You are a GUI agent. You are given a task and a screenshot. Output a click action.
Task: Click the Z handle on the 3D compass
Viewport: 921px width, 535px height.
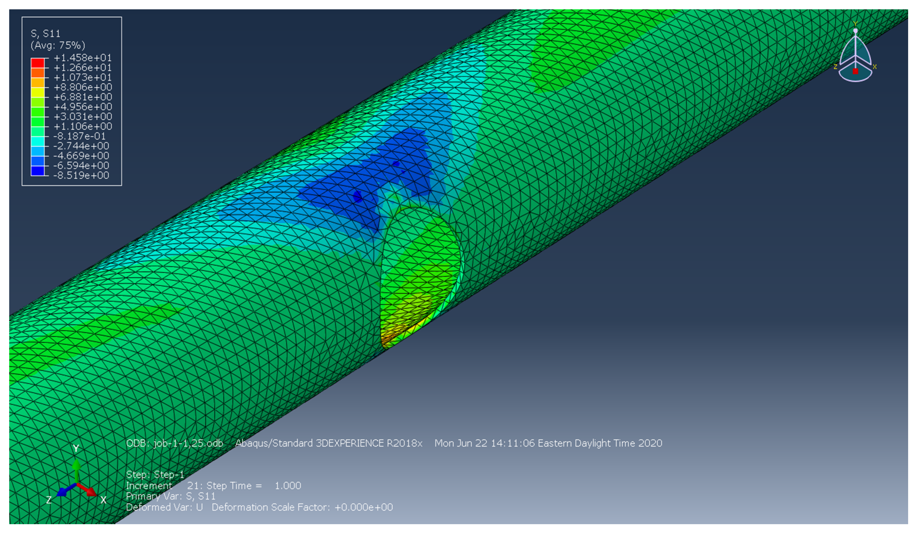point(836,67)
